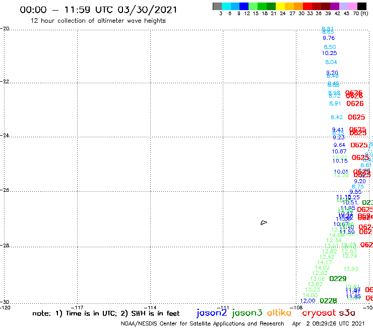Viewport: 373px width, 328px height.
Task: Select the '12 hour collection of altimeter wave heights' subtitle
Action: 98,21
